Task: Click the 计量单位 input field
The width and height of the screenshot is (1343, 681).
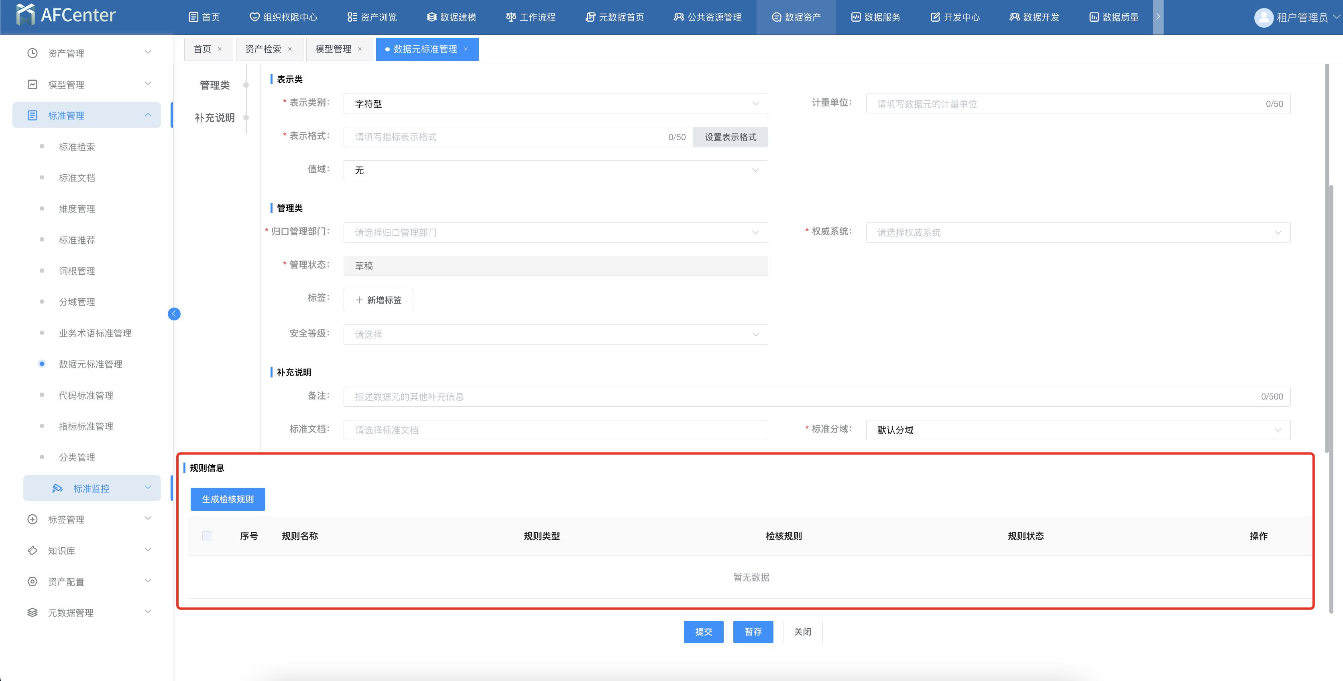Action: 1078,104
